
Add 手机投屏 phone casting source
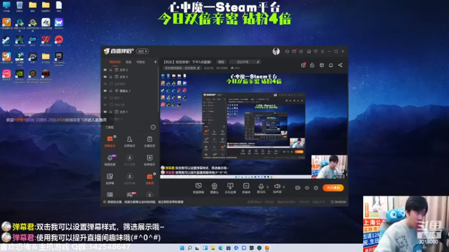[x=230, y=188]
